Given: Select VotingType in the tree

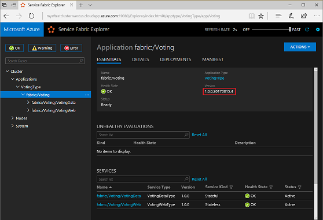Looking at the screenshot, I should (x=31, y=87).
